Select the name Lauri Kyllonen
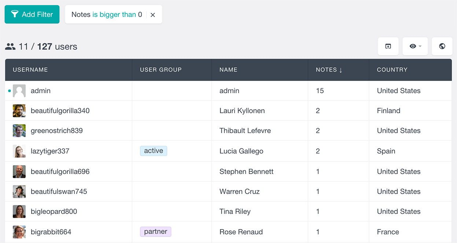Image resolution: width=457 pixels, height=243 pixels. click(x=242, y=111)
